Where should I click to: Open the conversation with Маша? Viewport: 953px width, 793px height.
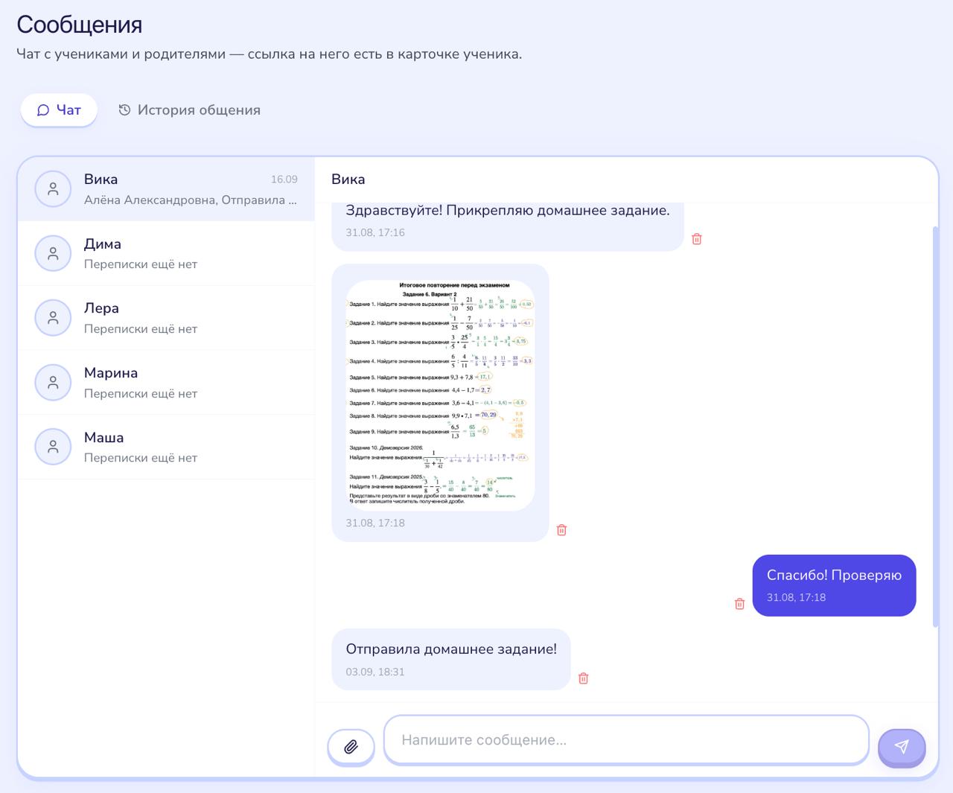coord(166,448)
